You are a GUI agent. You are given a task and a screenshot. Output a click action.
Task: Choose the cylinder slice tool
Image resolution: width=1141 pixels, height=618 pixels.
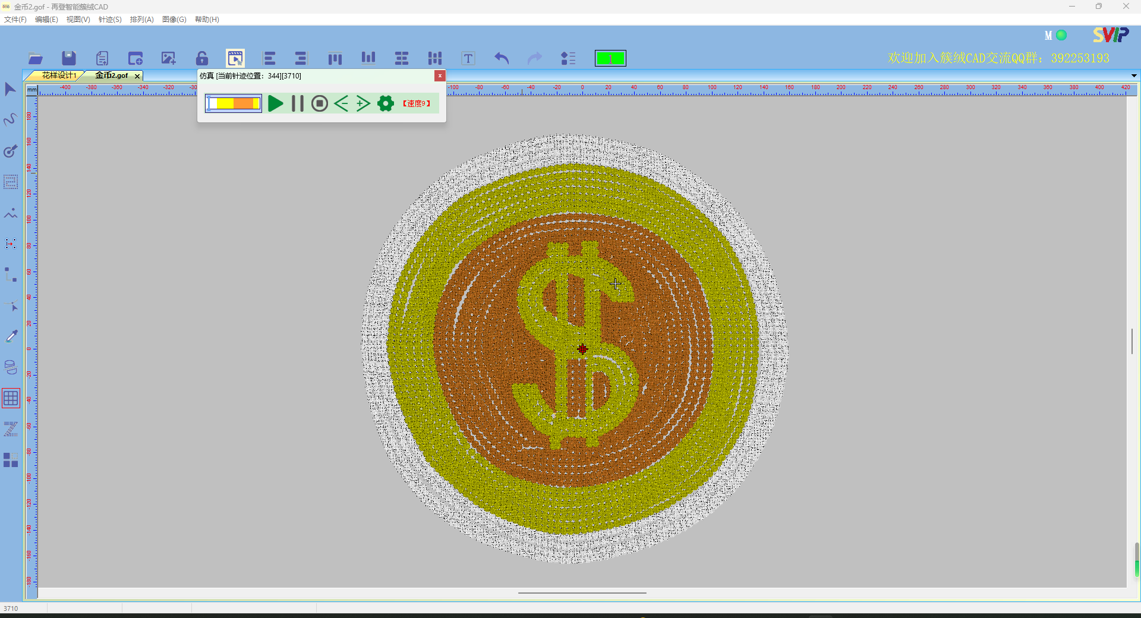(11, 367)
